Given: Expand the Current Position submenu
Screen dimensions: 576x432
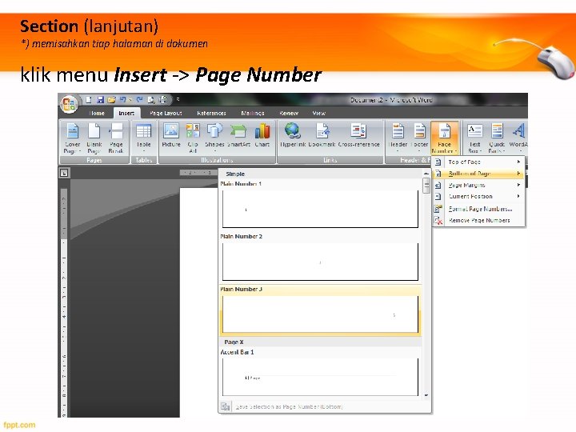Looking at the screenshot, I should (x=478, y=197).
